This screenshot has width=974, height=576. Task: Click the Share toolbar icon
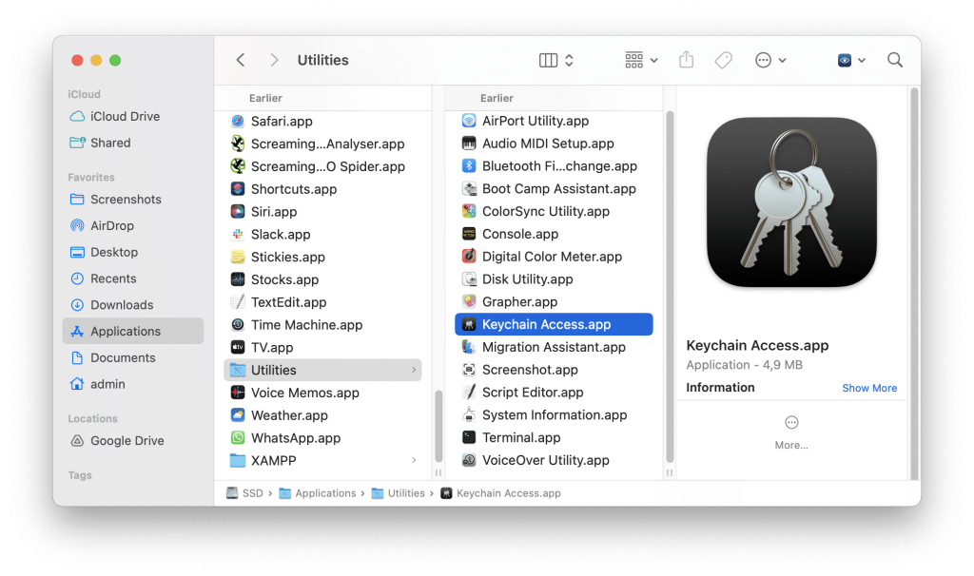click(x=687, y=60)
